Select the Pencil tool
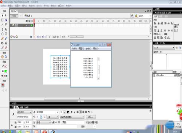 (2, 39)
